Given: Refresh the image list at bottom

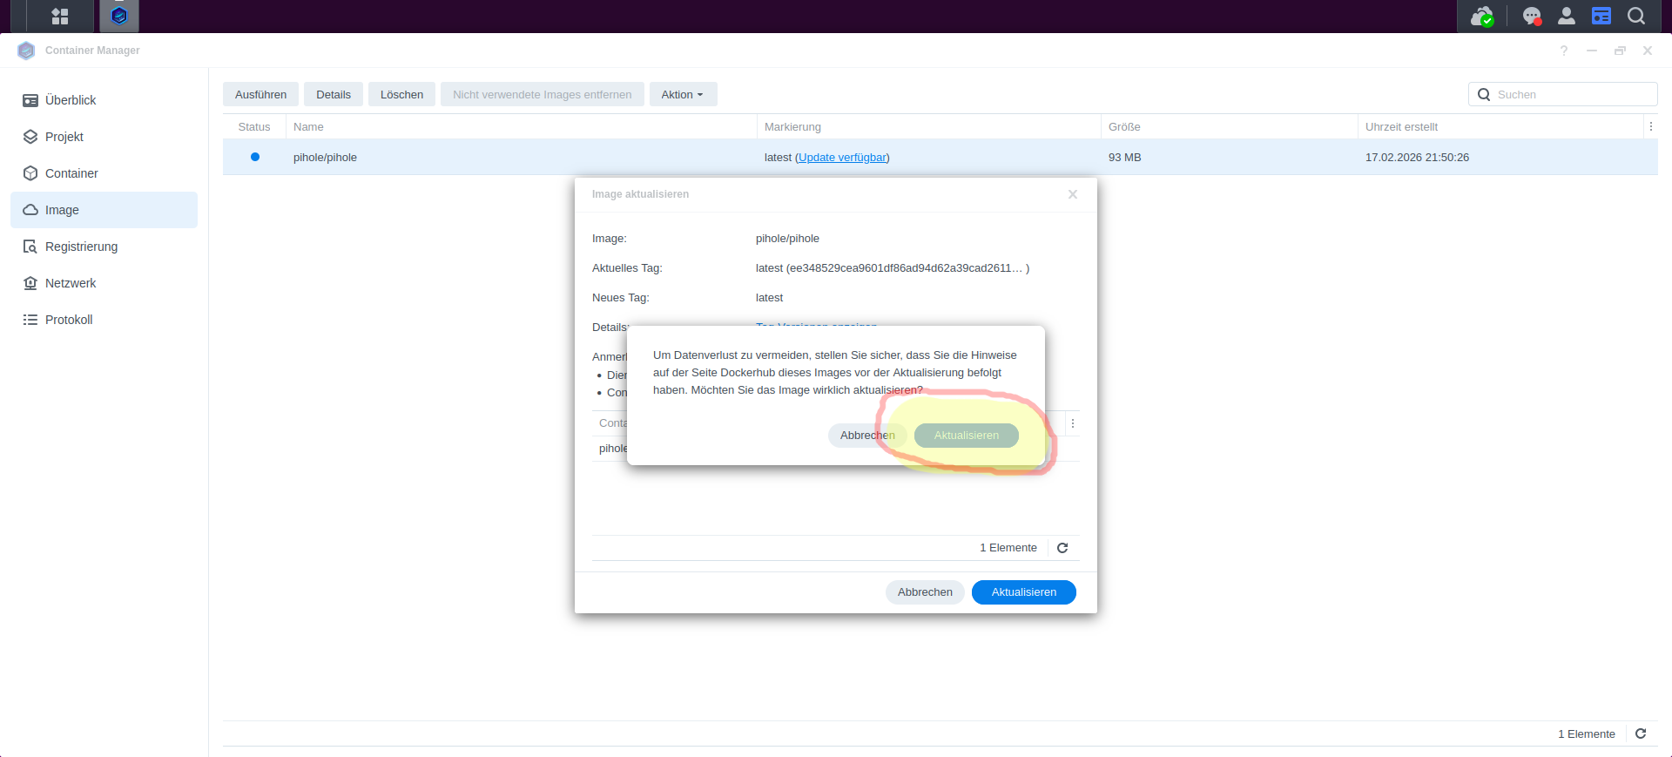Looking at the screenshot, I should click(1641, 733).
